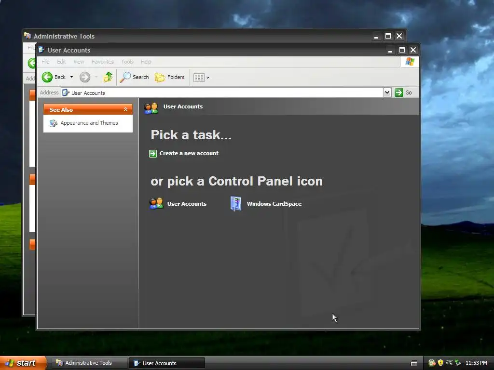Open the Windows CardSpace icon
This screenshot has height=370, width=494.
(236, 204)
